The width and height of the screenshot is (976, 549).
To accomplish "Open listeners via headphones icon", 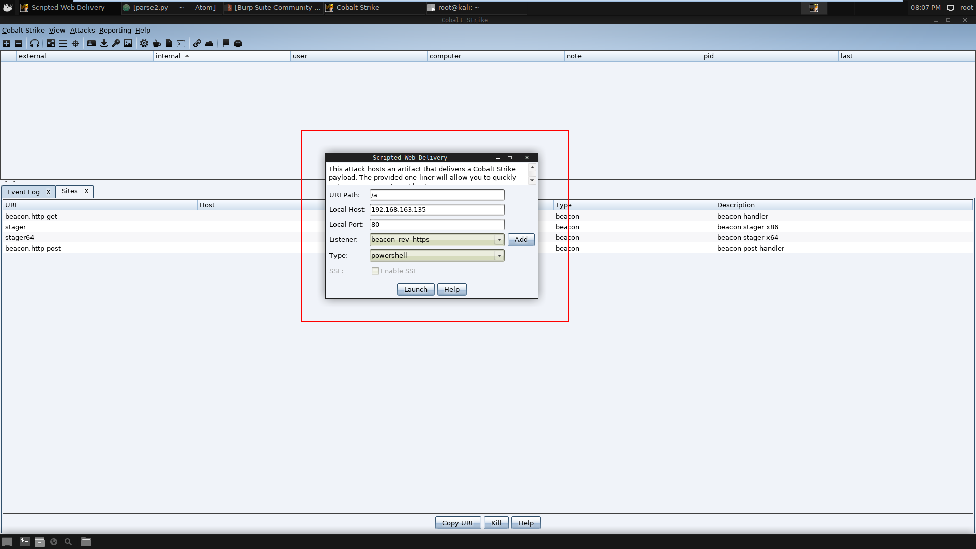I will (35, 44).
